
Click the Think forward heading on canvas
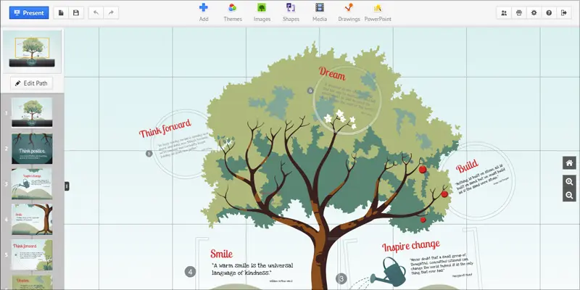tap(165, 128)
